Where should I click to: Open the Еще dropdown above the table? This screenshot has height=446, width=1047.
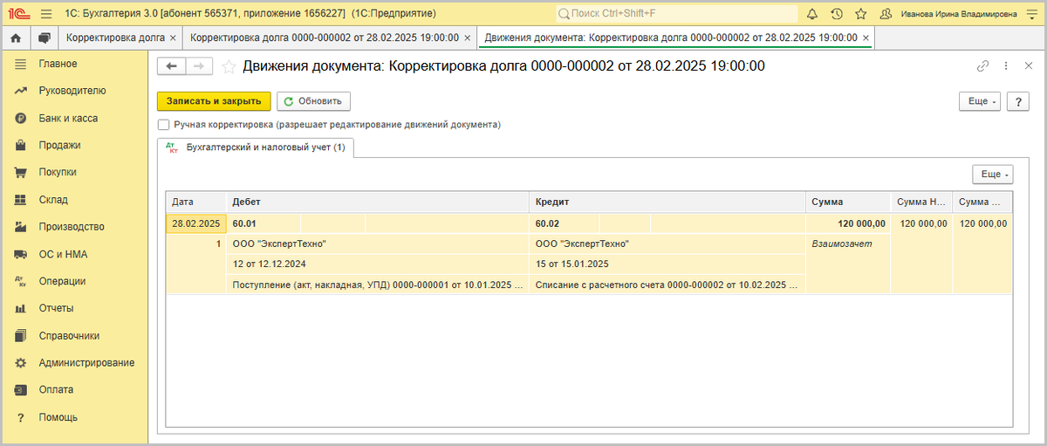tap(993, 175)
